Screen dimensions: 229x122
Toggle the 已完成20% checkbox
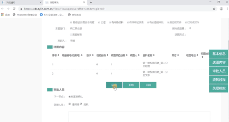186,22
